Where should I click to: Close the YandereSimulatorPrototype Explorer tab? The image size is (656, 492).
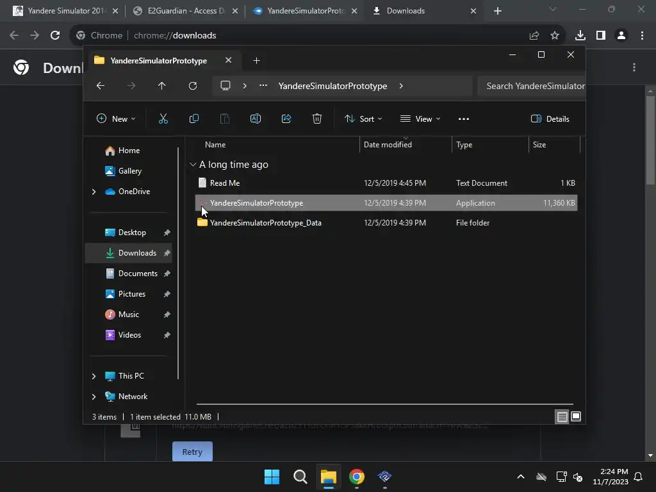pyautogui.click(x=229, y=60)
